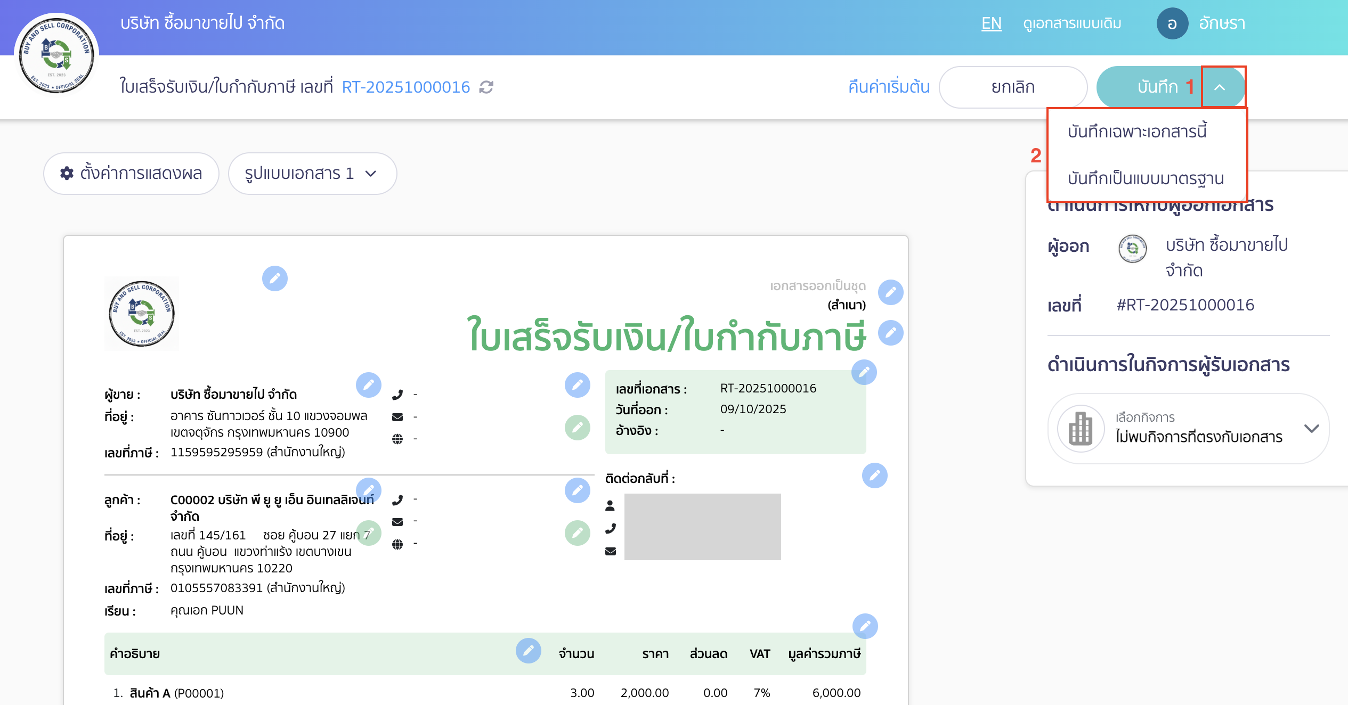This screenshot has height=705, width=1348.
Task: Expand the เลือกกิจการ business selector
Action: point(1312,429)
